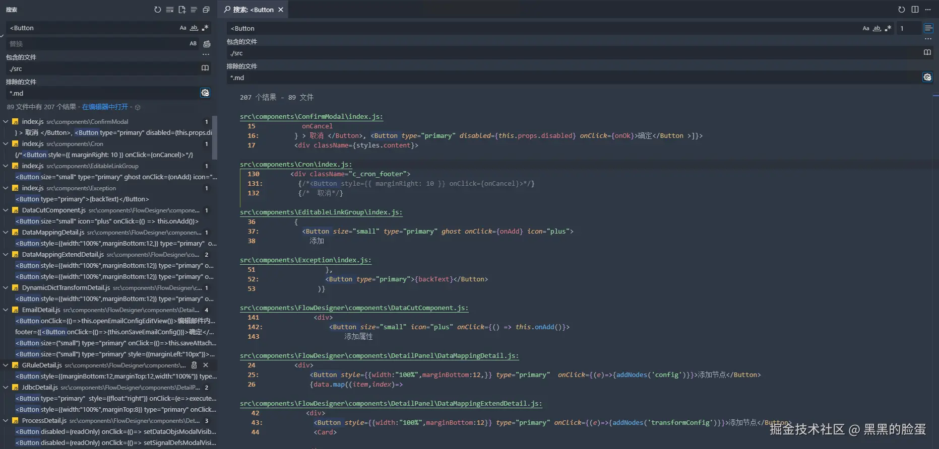Focus the context lines number field
This screenshot has width=939, height=449.
[x=908, y=29]
